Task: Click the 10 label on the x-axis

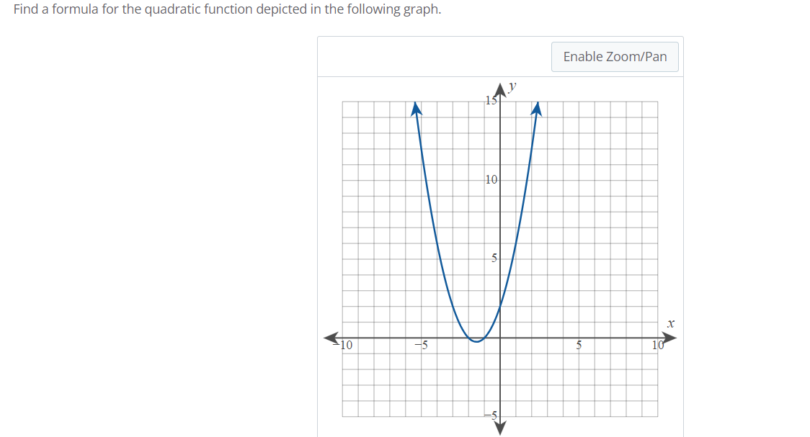Action: point(657,345)
